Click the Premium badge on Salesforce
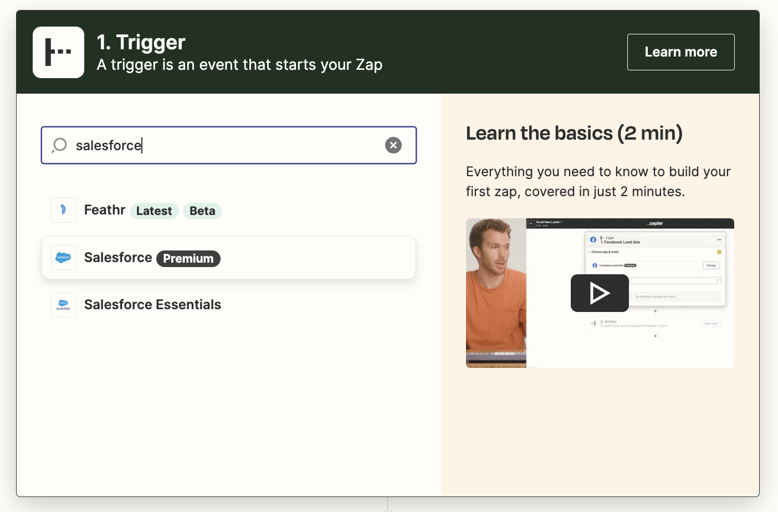 coord(188,259)
